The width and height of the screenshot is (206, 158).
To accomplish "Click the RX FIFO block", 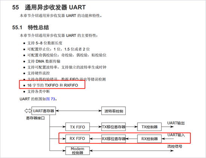I will (x=78, y=139).
